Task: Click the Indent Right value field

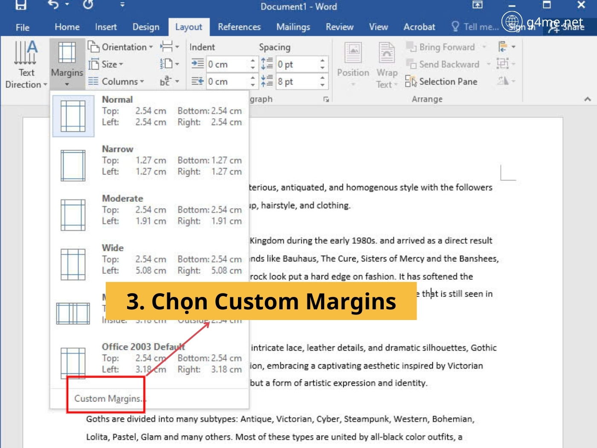Action: pos(227,81)
